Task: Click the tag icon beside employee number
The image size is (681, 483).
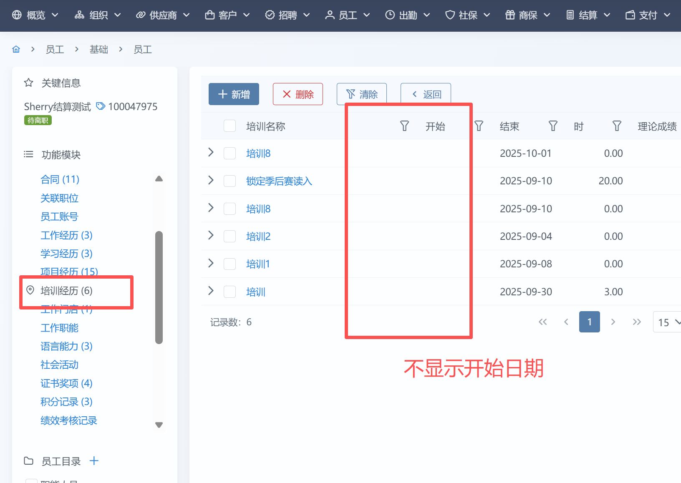Action: [101, 106]
